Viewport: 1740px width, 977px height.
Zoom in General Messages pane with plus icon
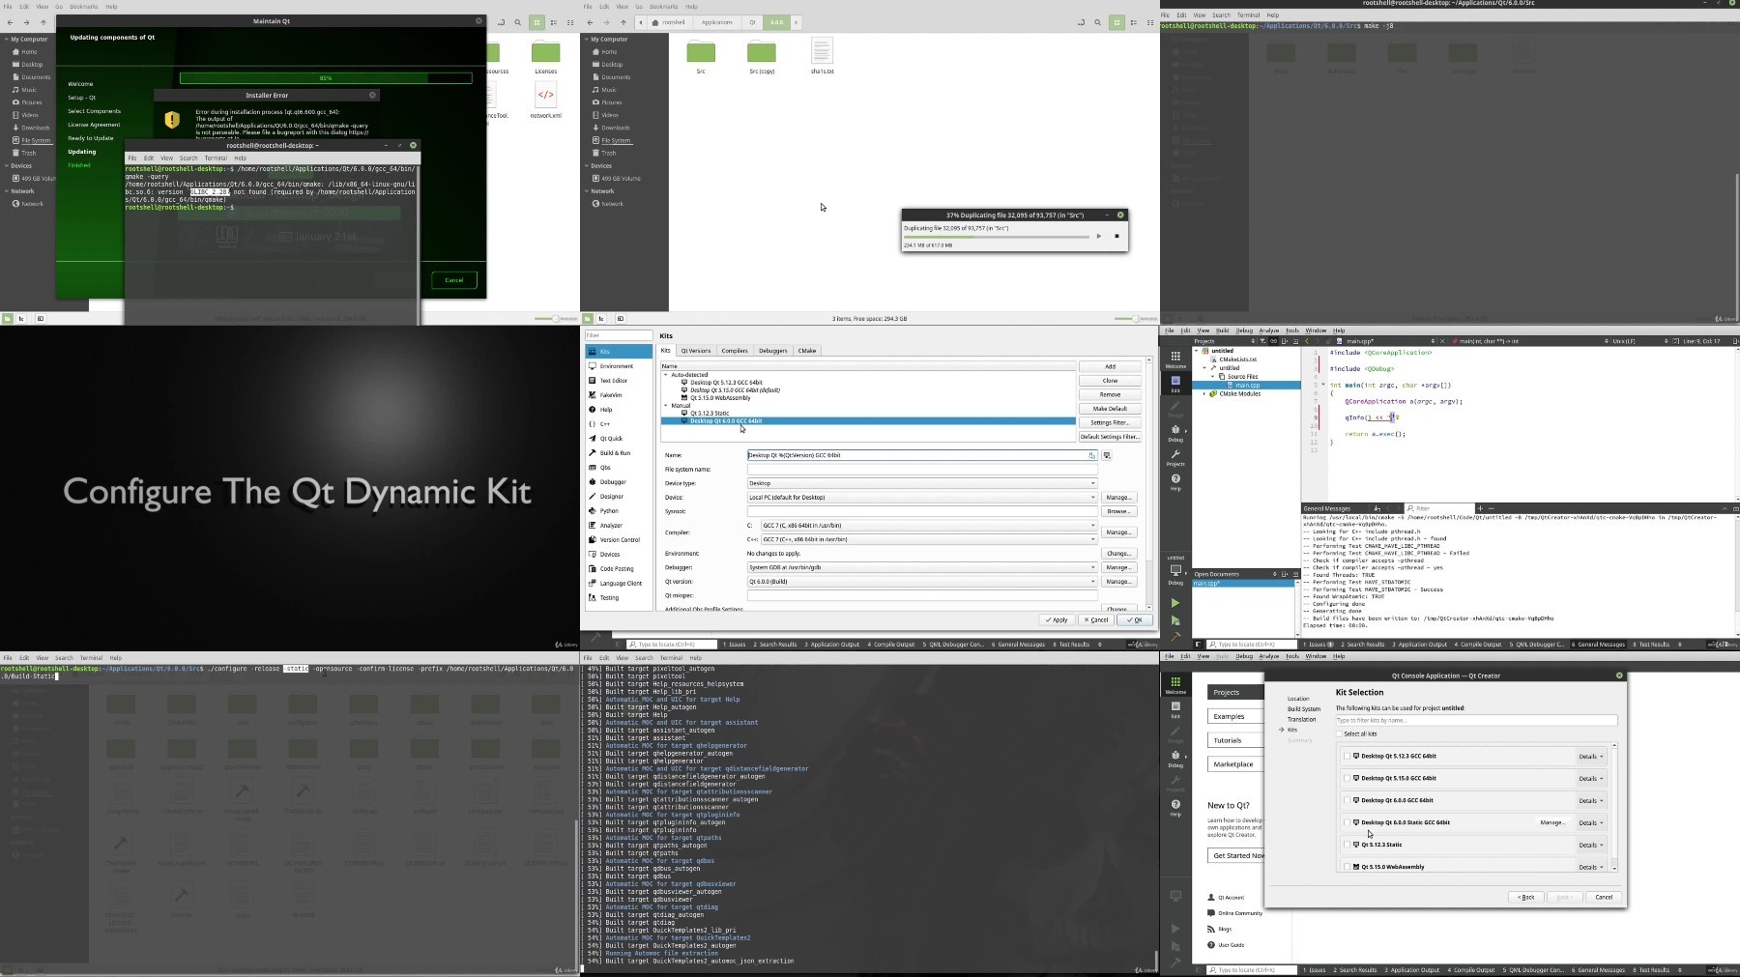click(1480, 508)
